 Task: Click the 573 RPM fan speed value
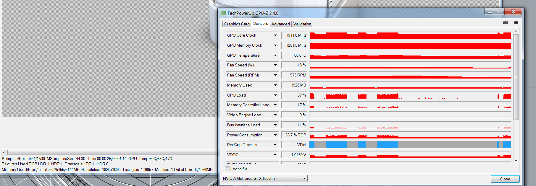295,75
